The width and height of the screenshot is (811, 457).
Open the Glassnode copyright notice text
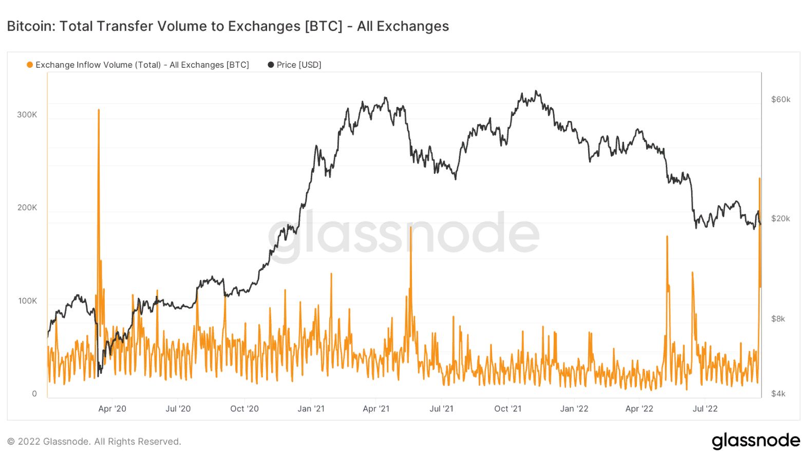pos(95,442)
